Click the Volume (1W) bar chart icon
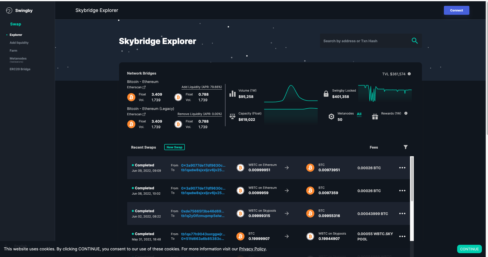 click(x=233, y=94)
